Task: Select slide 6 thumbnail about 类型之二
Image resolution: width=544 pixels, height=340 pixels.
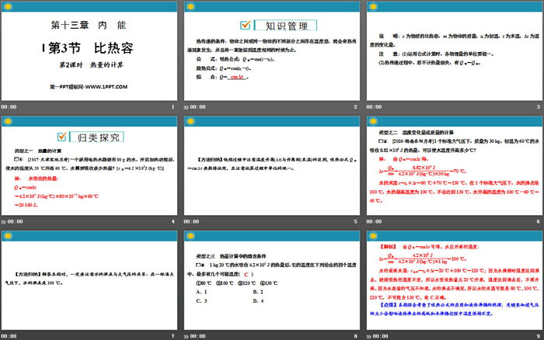Action: 455,165
